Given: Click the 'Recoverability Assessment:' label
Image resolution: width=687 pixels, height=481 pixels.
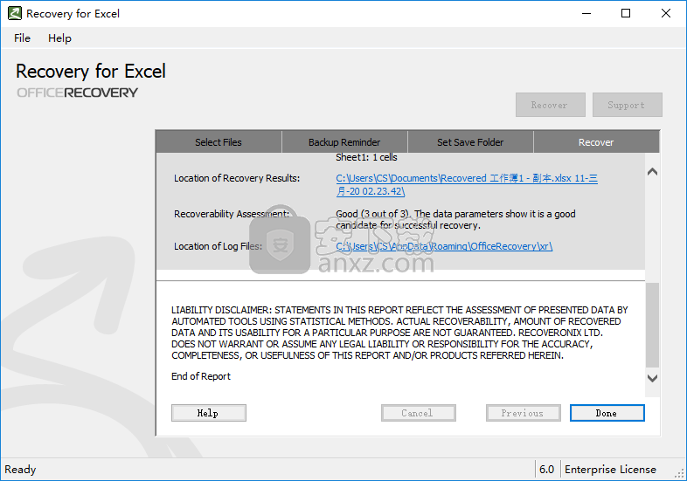Looking at the screenshot, I should tap(232, 214).
